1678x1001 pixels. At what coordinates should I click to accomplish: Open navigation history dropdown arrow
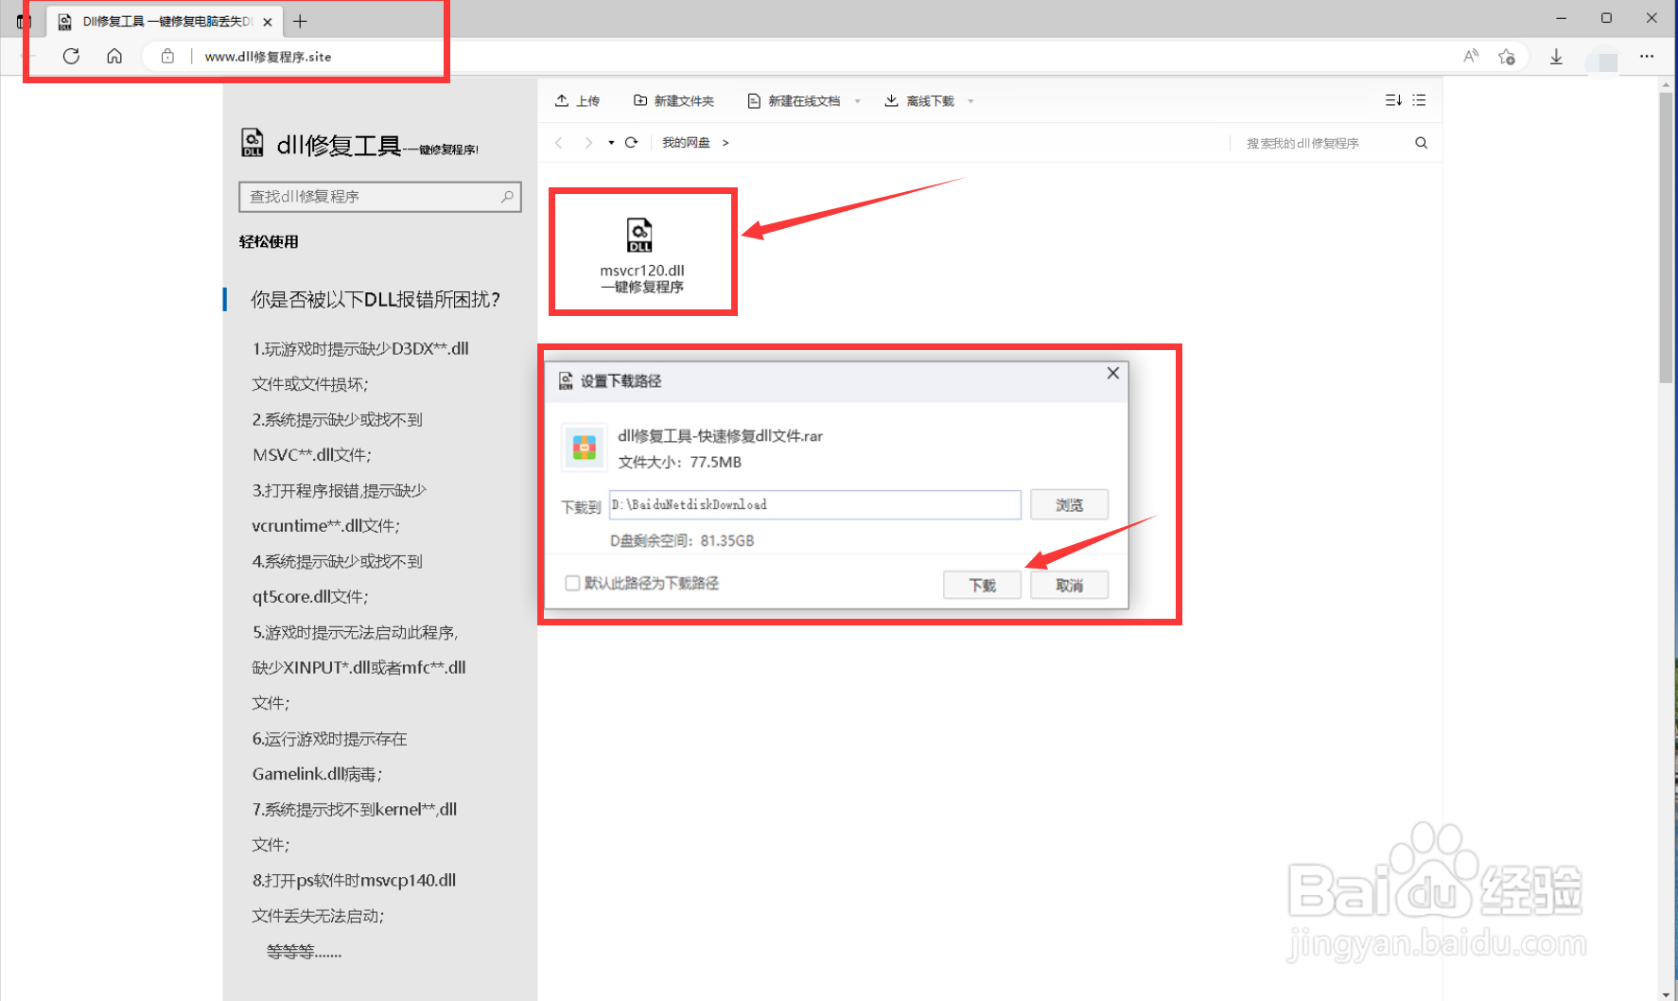coord(611,143)
